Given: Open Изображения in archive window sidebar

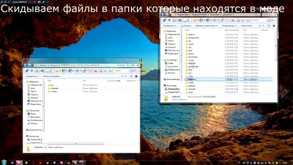Looking at the screenshot, I should (x=35, y=120).
